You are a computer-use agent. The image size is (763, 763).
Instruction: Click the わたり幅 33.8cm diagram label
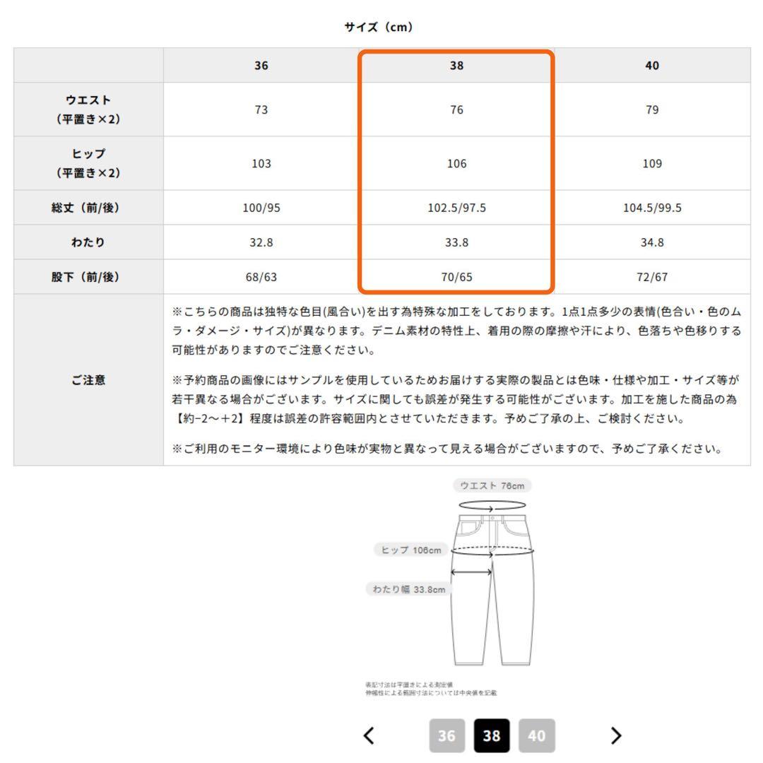click(x=408, y=589)
